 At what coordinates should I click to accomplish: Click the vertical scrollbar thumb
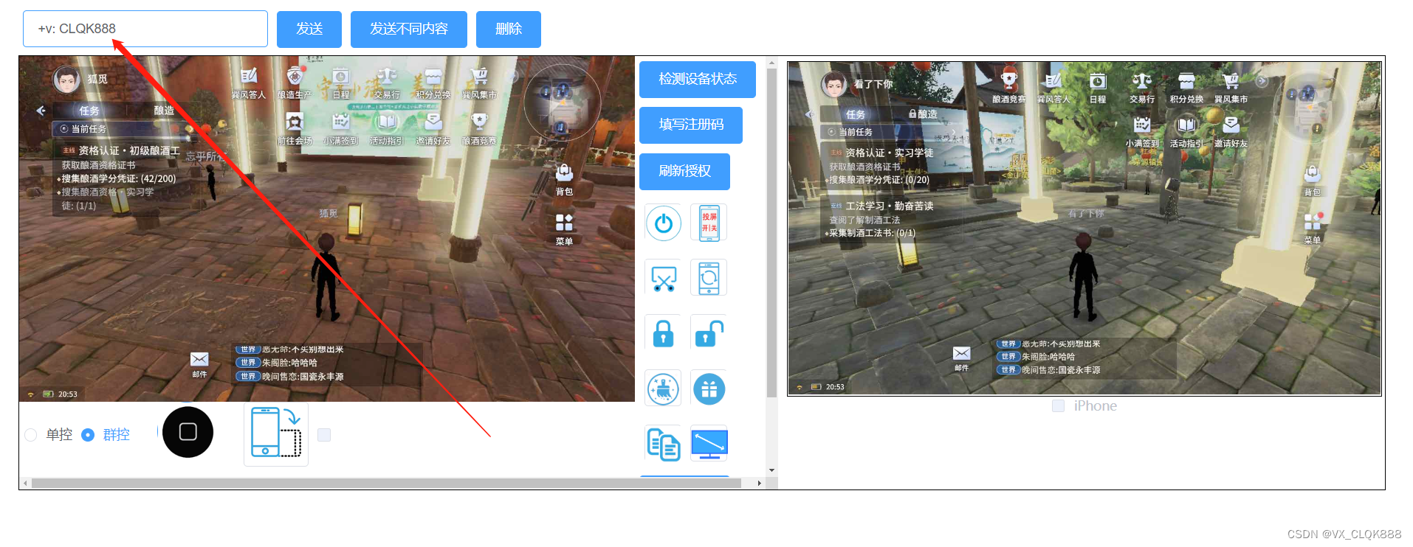[x=771, y=233]
